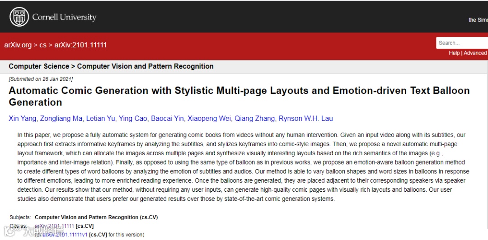Click the Subjects label
The image size is (488, 240).
click(x=20, y=217)
